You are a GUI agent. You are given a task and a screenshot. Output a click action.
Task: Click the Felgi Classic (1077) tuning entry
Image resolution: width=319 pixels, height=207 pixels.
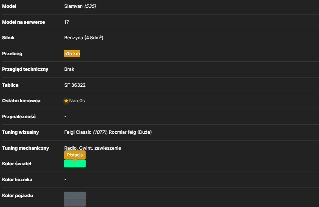tap(85, 132)
